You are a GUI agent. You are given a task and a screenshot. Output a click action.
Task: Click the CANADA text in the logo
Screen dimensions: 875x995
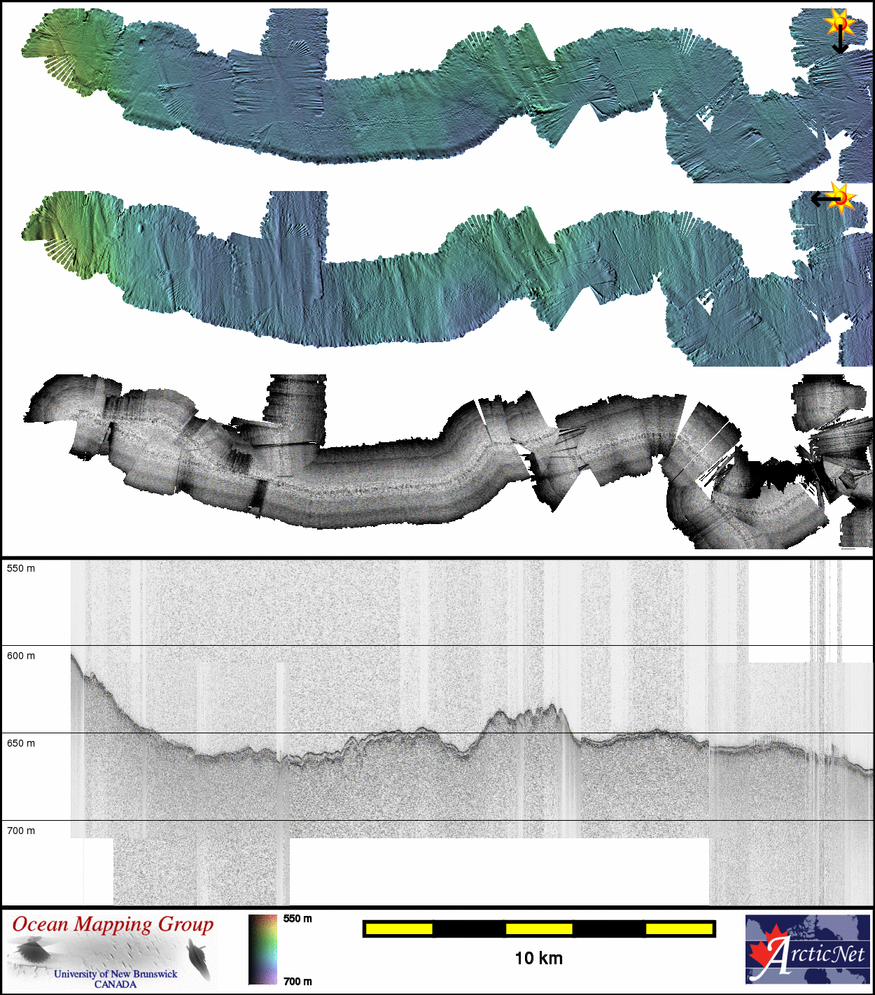(x=115, y=984)
